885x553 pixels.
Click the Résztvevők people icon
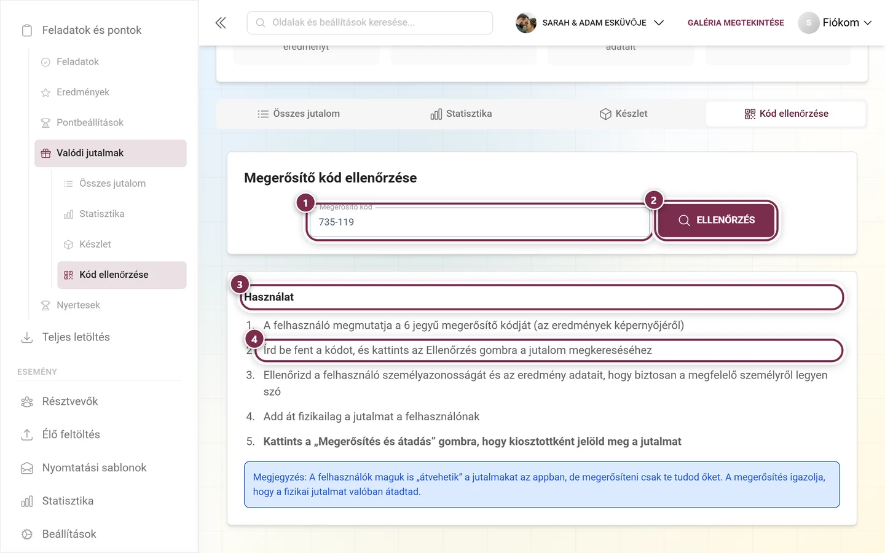point(27,402)
